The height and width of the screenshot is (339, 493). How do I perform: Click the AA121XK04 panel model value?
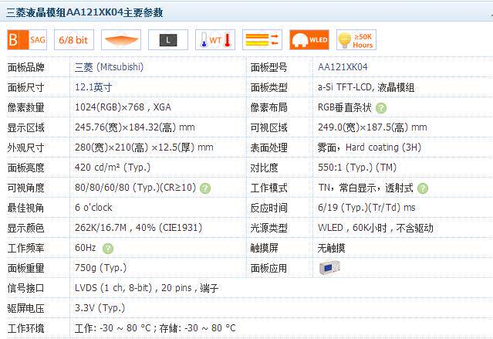[343, 67]
